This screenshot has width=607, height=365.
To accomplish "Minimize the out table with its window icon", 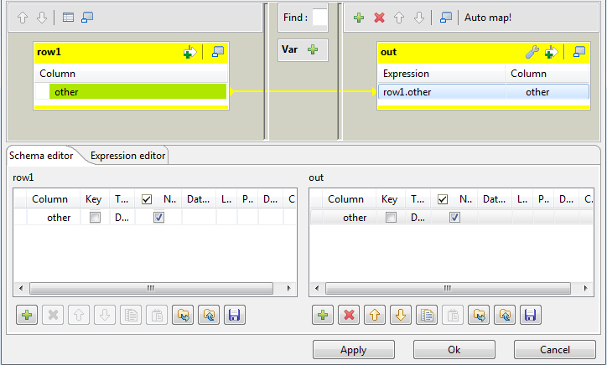I will (x=579, y=52).
